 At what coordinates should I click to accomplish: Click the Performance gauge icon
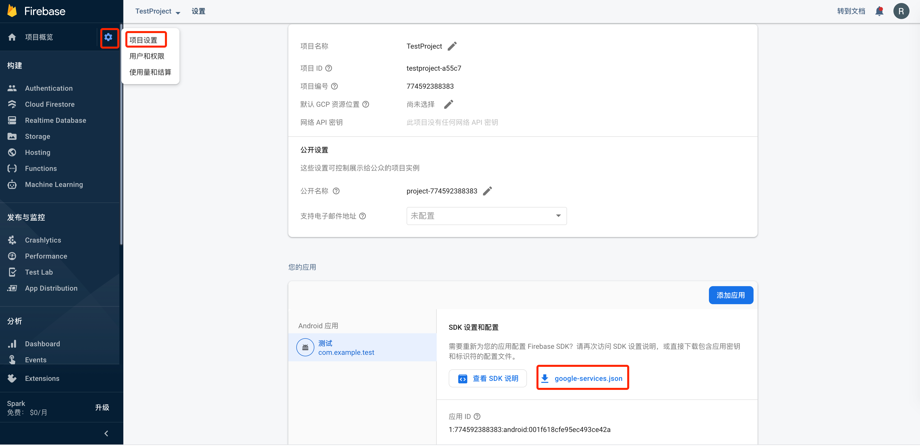pos(12,256)
